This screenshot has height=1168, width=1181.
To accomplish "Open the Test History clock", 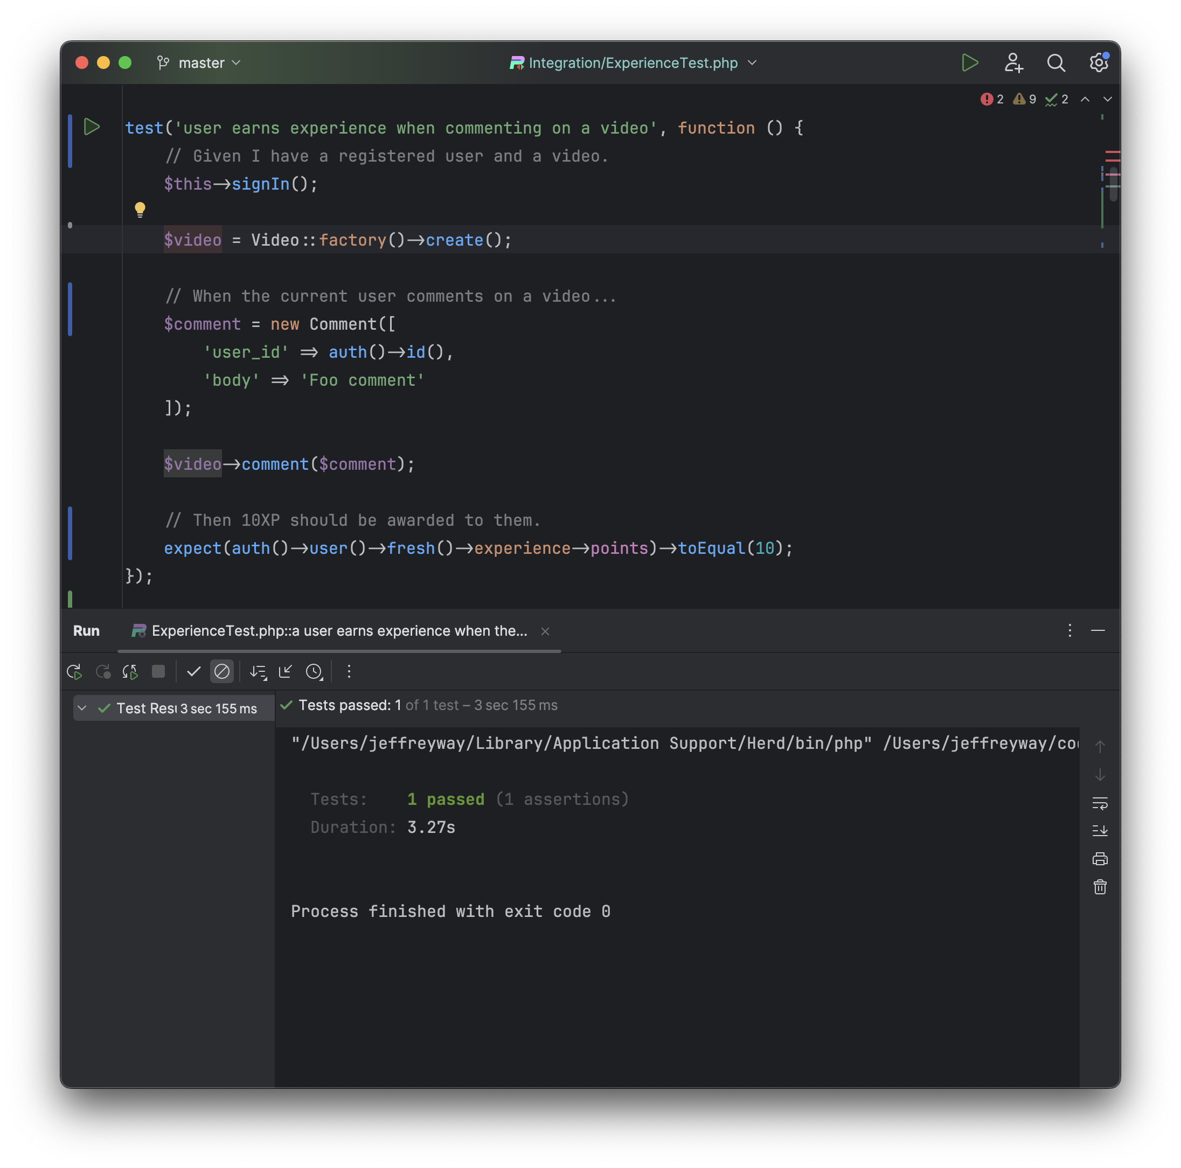I will coord(314,672).
